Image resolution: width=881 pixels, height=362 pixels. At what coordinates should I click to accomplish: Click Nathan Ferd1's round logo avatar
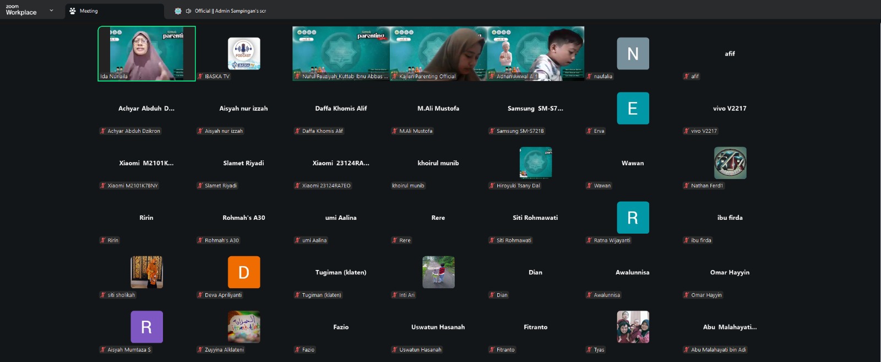click(x=730, y=163)
